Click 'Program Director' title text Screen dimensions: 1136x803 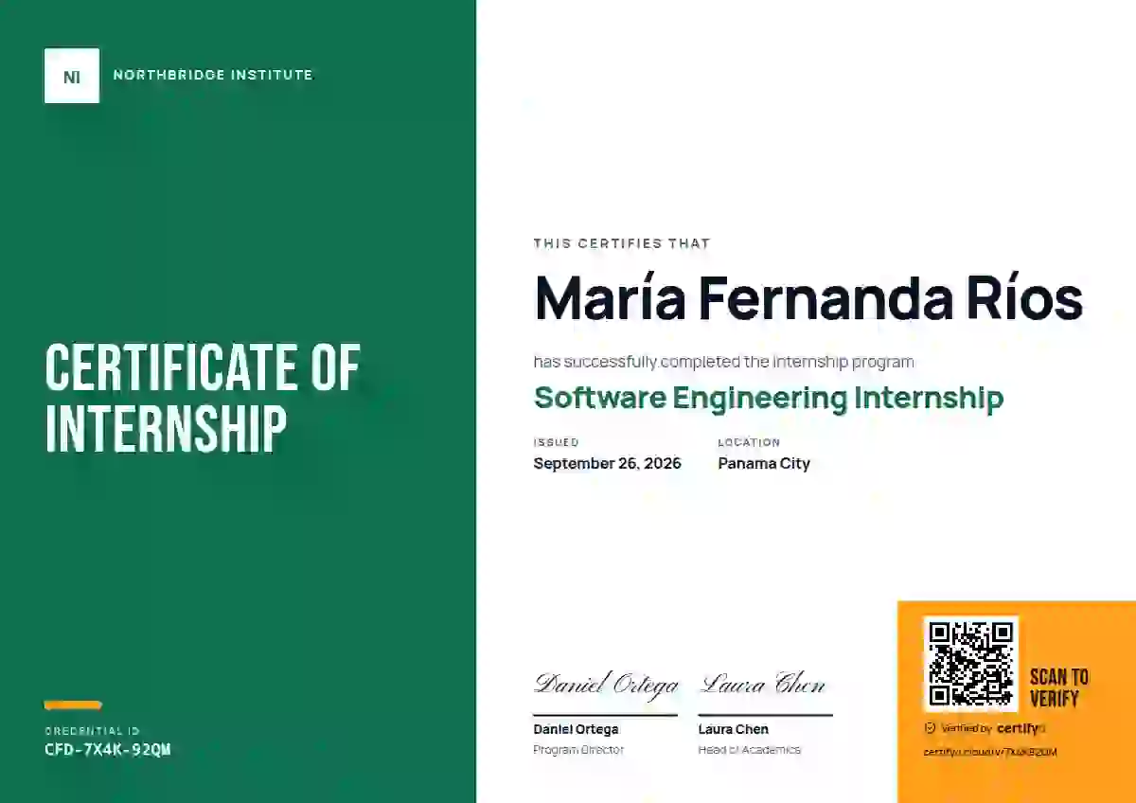[x=578, y=750]
